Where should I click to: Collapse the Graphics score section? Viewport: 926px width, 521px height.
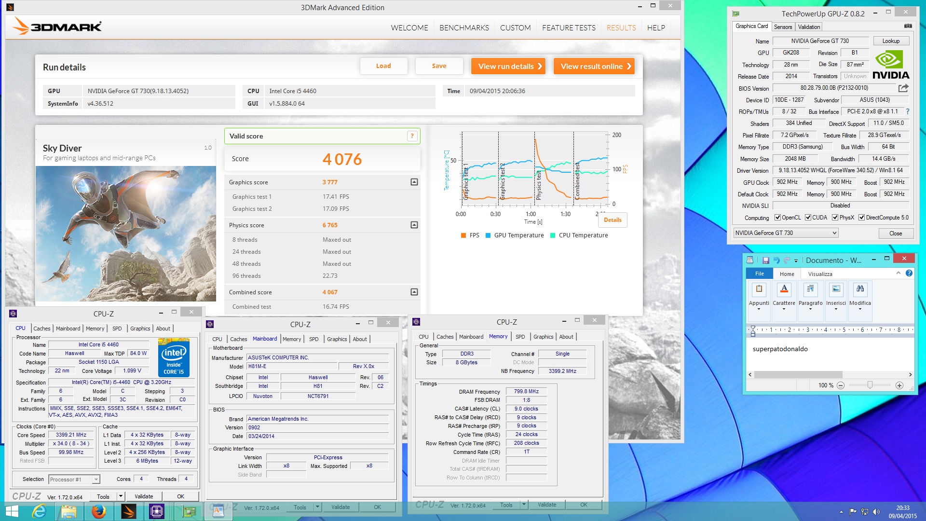(414, 182)
